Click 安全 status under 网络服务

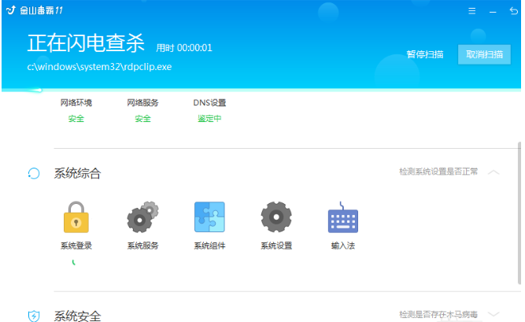(142, 119)
